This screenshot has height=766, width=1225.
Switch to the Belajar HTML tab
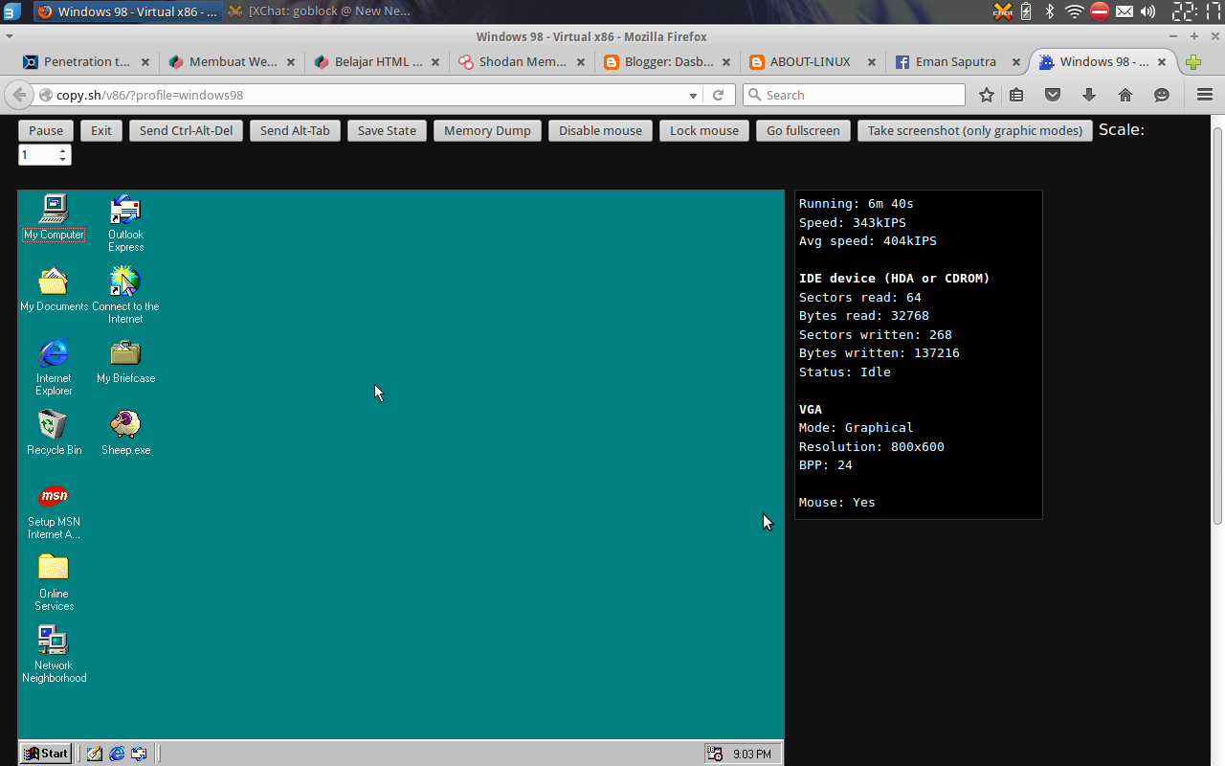pos(377,62)
